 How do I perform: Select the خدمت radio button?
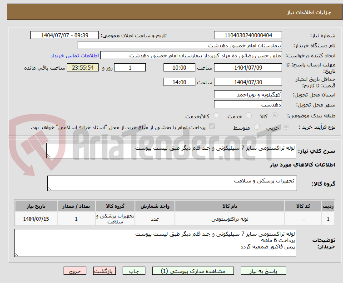tap(249, 116)
